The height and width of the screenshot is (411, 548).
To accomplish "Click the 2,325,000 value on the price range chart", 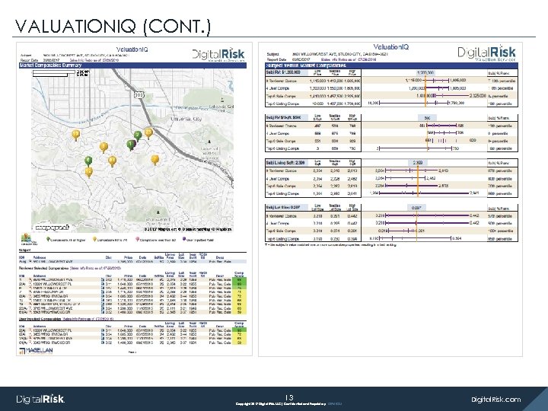I will [478, 95].
